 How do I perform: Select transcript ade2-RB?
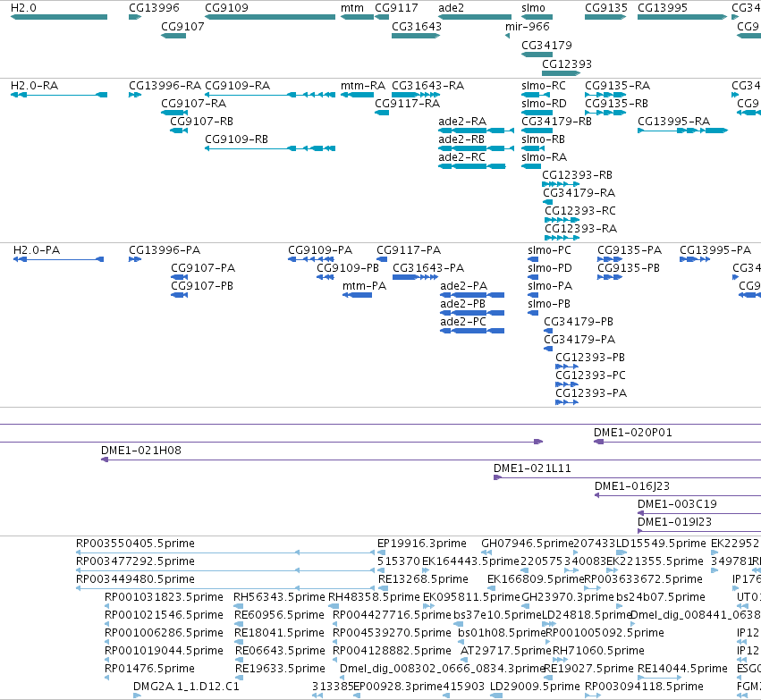(x=476, y=148)
